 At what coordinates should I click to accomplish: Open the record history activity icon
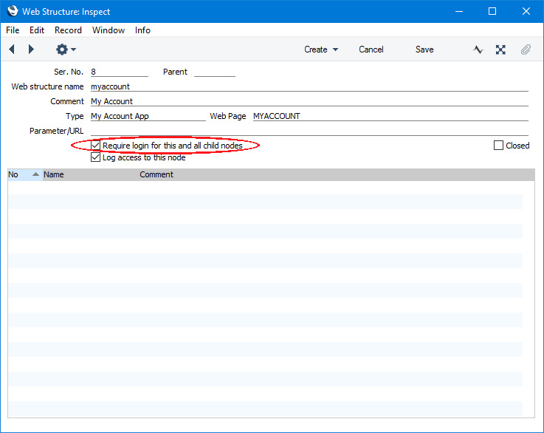(x=478, y=50)
